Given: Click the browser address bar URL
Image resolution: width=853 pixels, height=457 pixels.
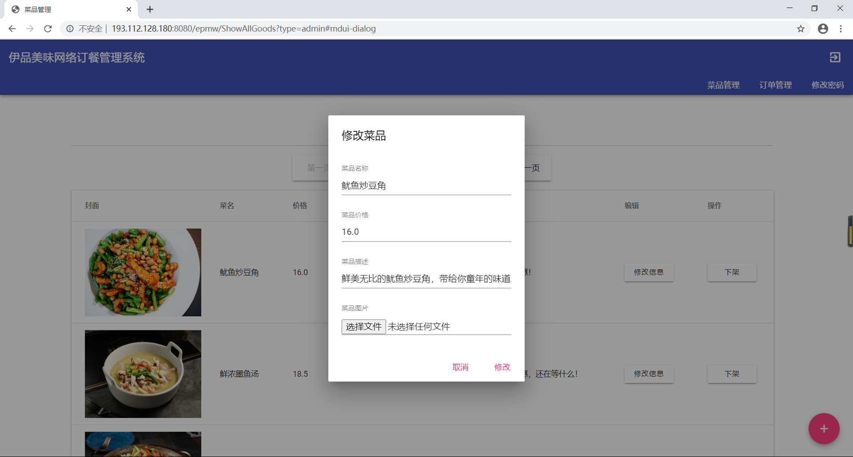Looking at the screenshot, I should point(243,28).
